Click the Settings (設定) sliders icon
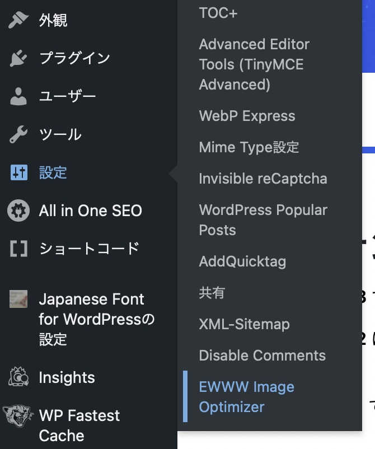 pos(19,172)
